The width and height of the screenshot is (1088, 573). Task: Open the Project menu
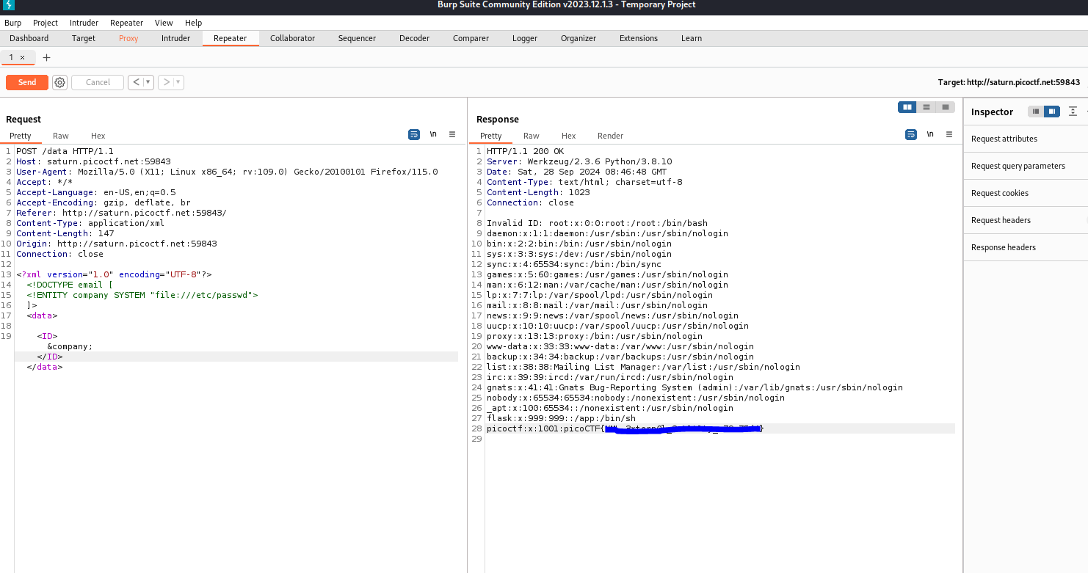click(46, 23)
